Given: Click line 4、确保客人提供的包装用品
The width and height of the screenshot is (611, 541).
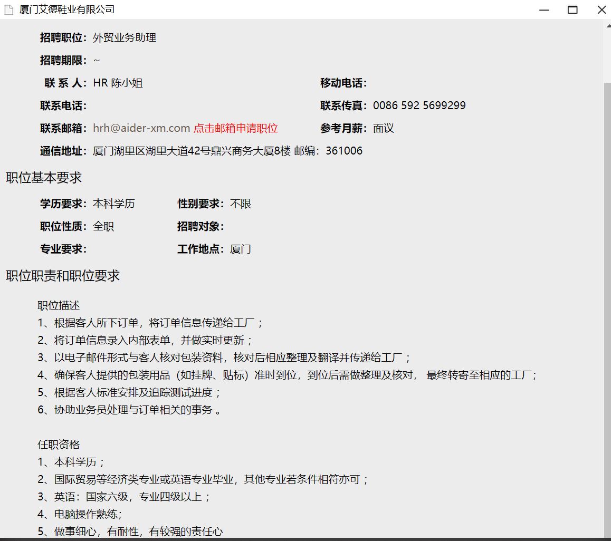Looking at the screenshot, I should [288, 375].
